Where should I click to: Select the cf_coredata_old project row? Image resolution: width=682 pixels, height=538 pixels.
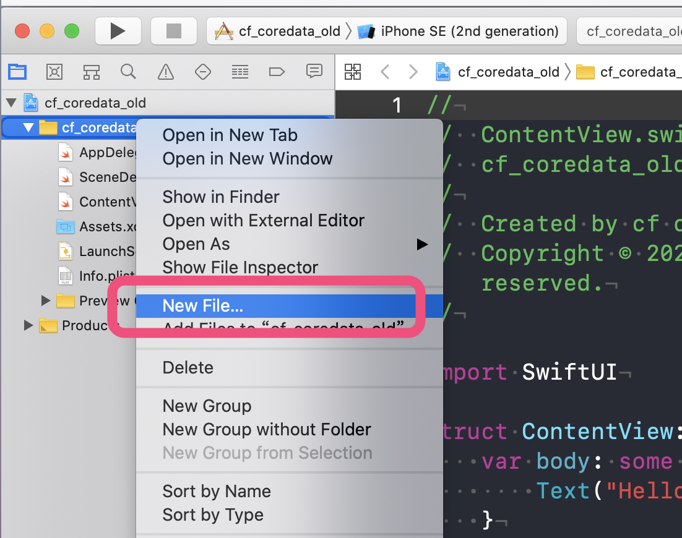tap(168, 103)
